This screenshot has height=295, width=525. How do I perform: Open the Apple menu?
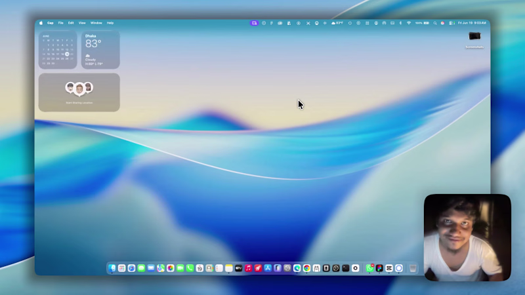coord(41,23)
